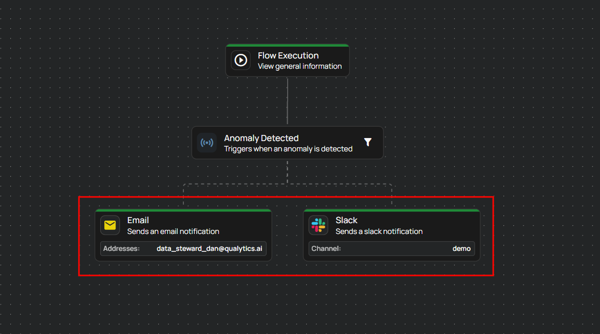Click "View general information" subtitle text
The height and width of the screenshot is (334, 600).
coord(299,66)
